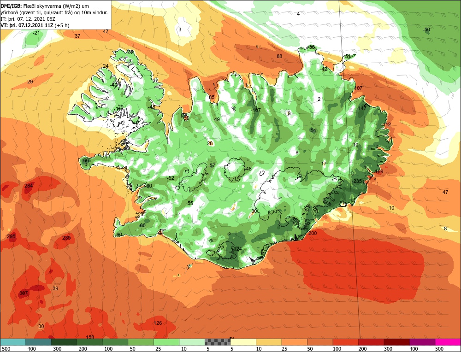Screen dimensions: 461x352
Task: Click the checkered -5 to 5 legend swatch
Action: [x=218, y=342]
